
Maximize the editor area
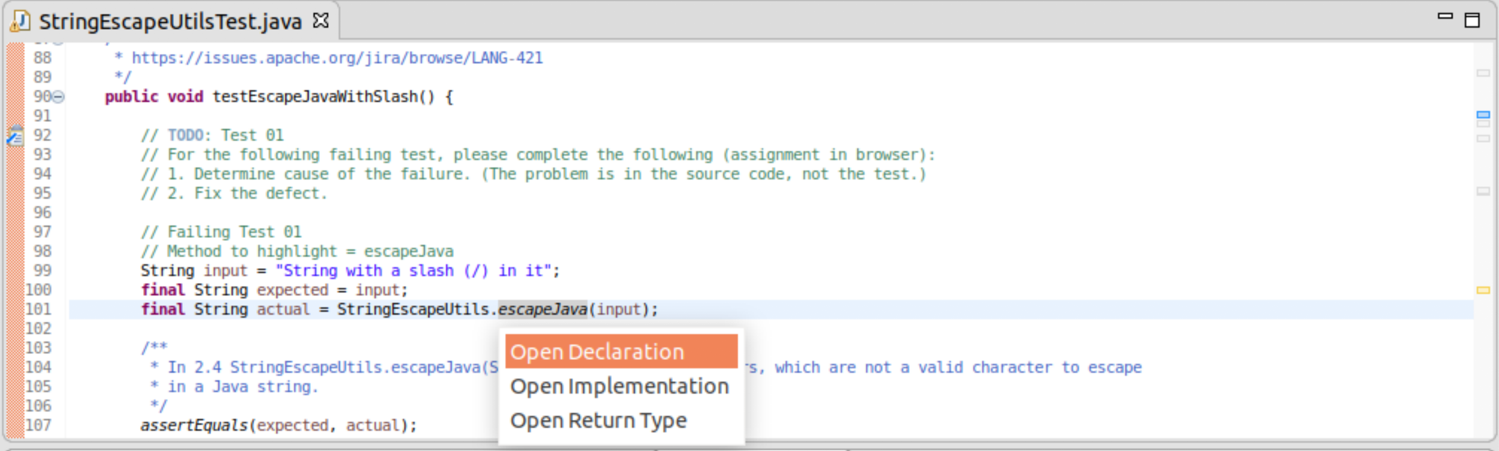(1472, 20)
